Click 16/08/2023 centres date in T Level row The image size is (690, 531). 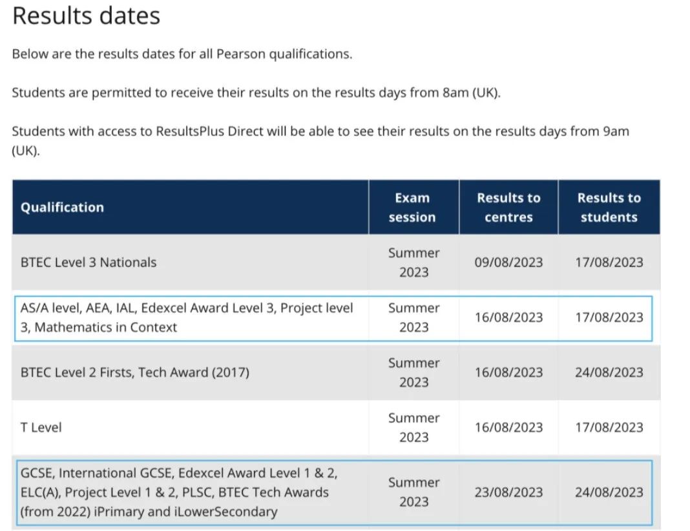(x=508, y=427)
